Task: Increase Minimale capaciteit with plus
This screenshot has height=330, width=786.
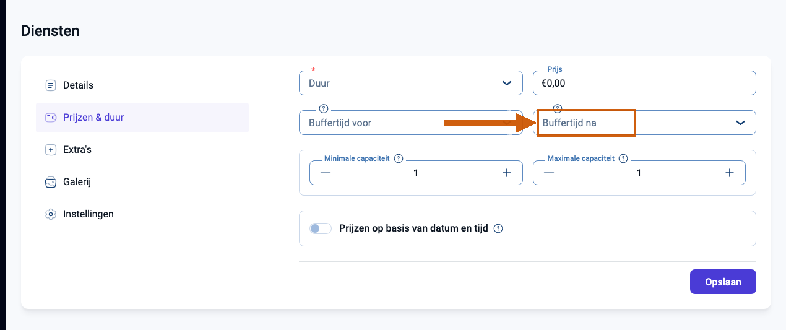Action: [x=507, y=173]
